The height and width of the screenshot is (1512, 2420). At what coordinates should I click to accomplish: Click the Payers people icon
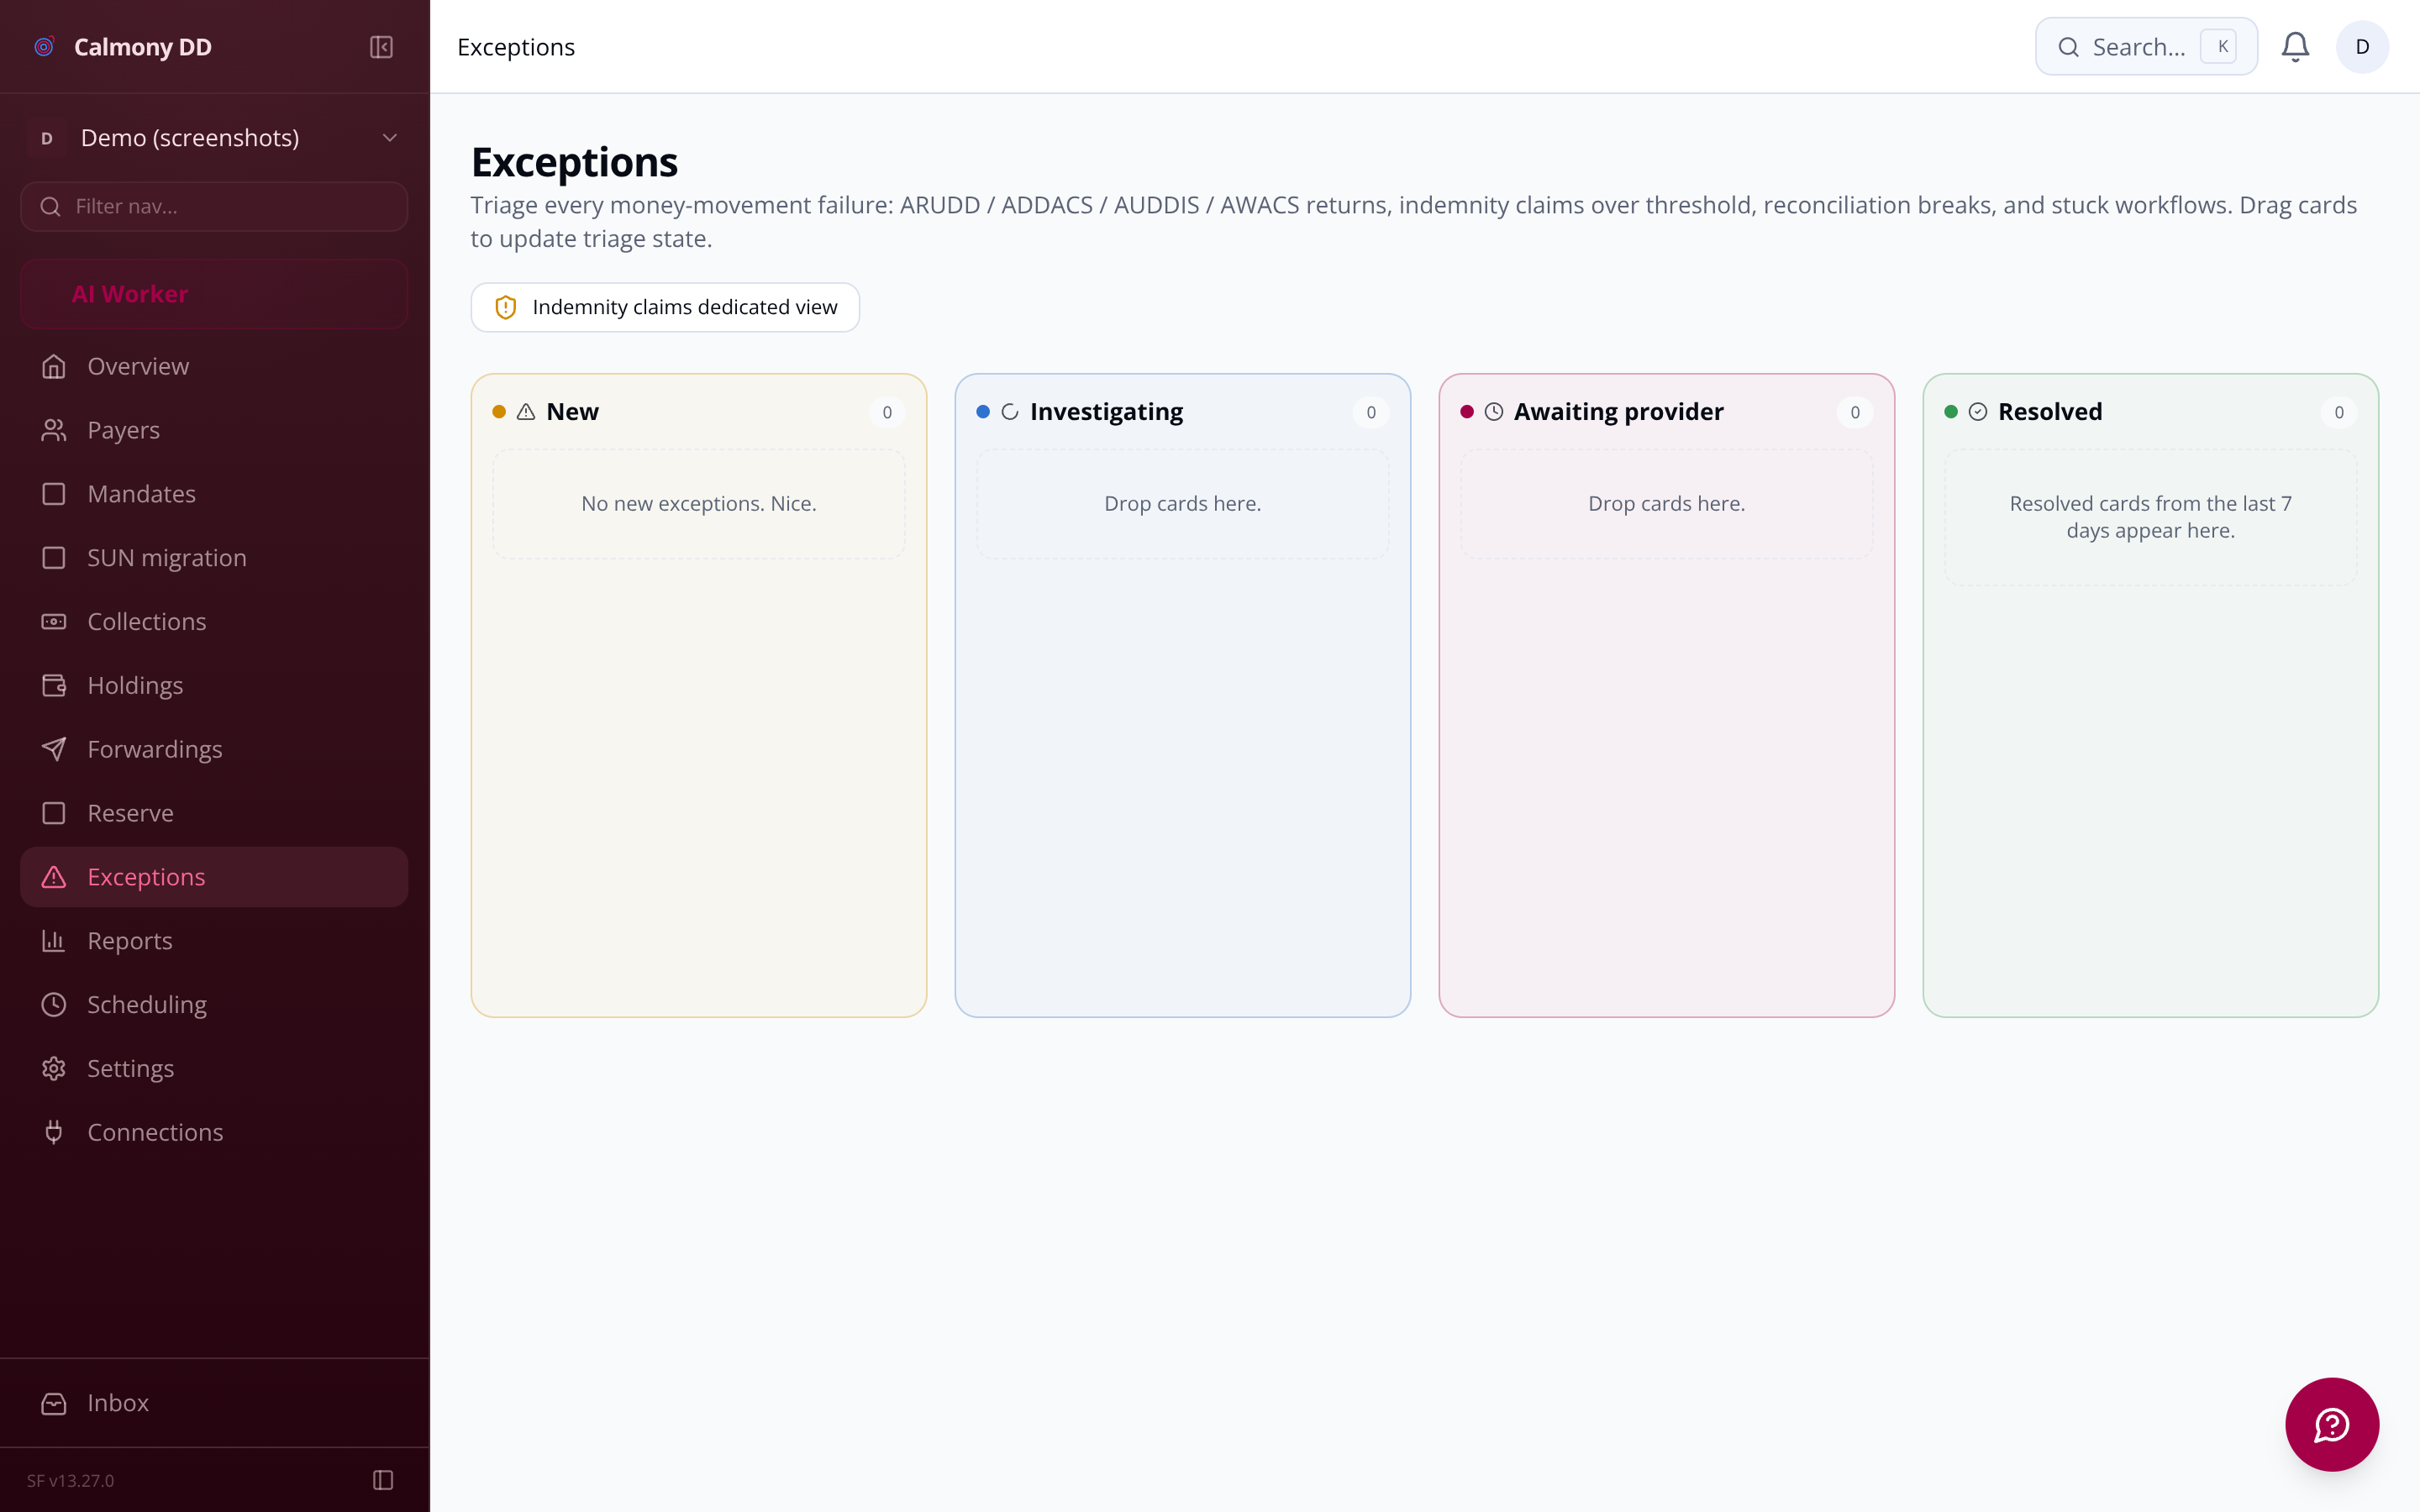click(x=54, y=431)
